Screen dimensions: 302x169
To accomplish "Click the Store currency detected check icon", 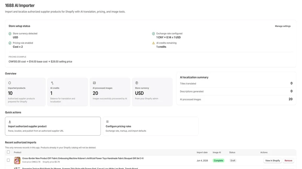I will [10, 33].
